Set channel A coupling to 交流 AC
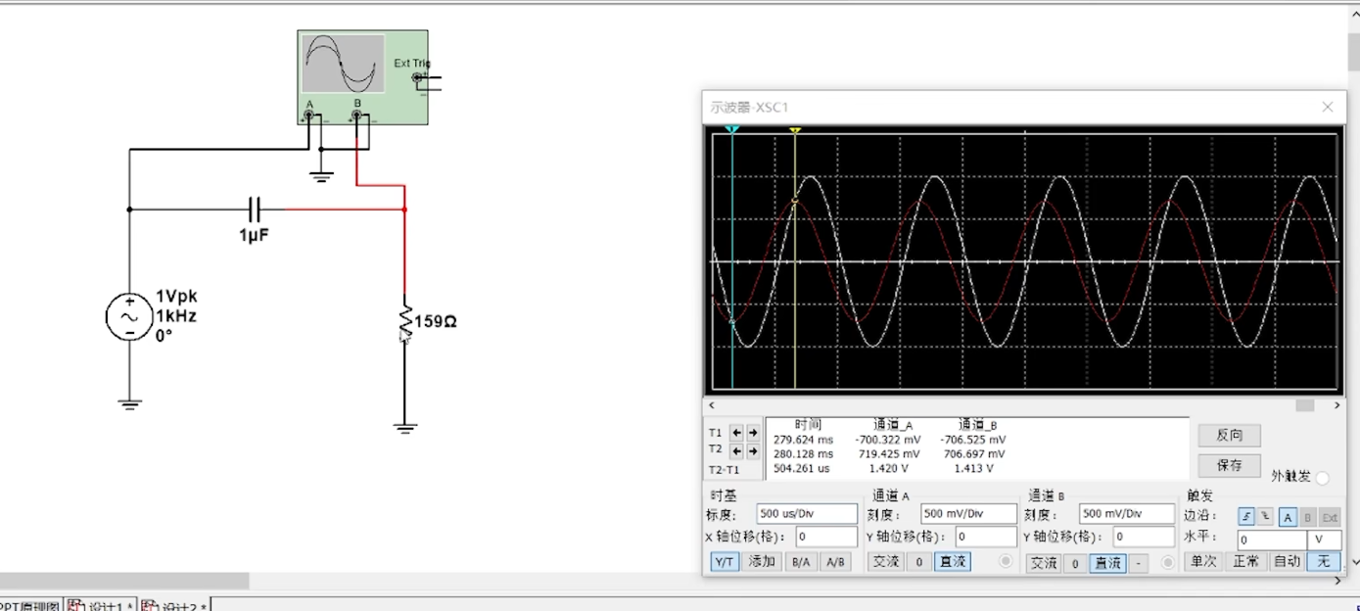 point(885,562)
